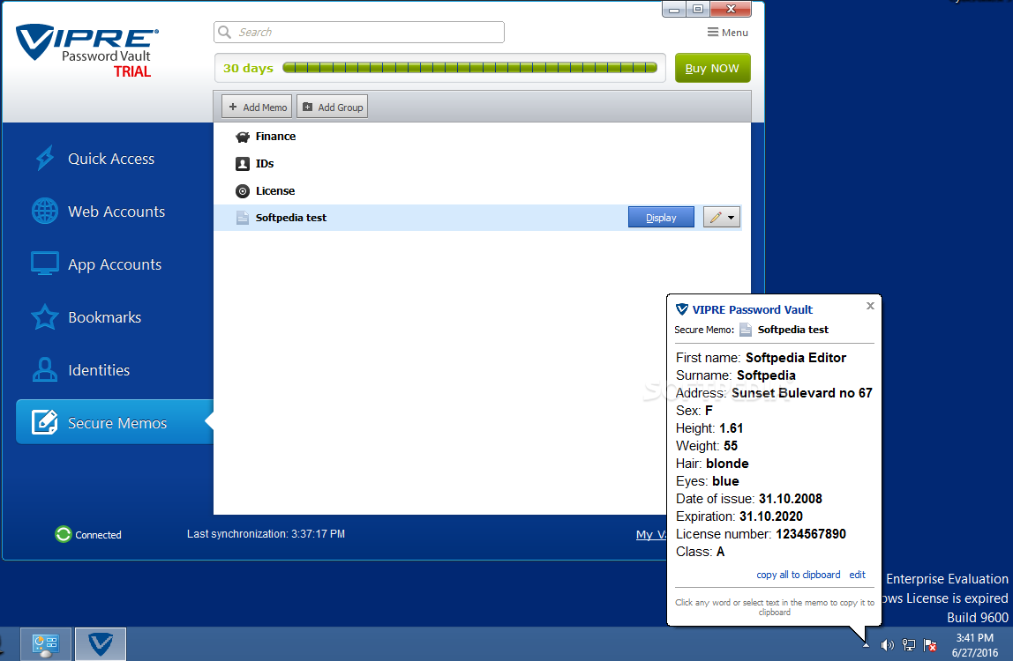Copy the Weight value 55
The width and height of the screenshot is (1013, 661).
pos(731,446)
